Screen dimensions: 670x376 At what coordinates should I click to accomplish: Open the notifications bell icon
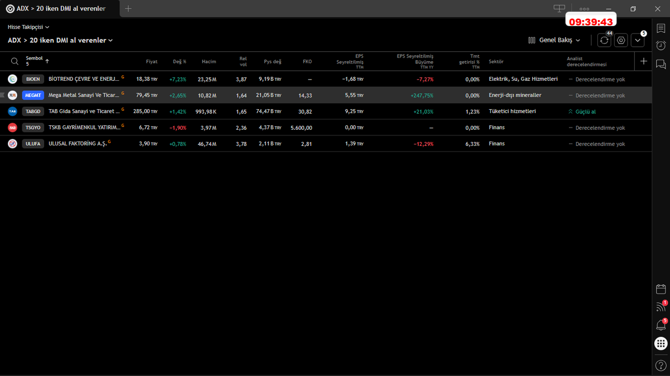pos(661,325)
